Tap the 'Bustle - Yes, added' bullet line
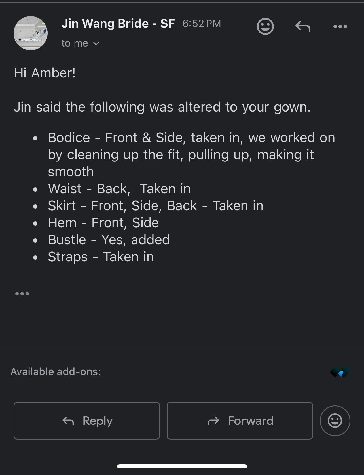This screenshot has width=364, height=475. point(109,240)
